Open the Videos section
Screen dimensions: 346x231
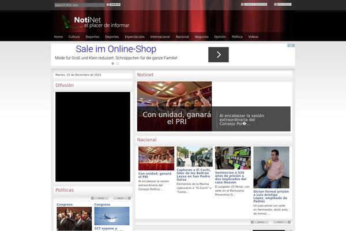pos(253,37)
